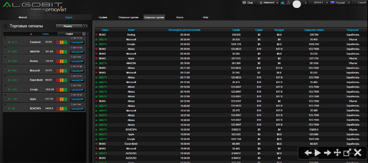
Task: Sort by the Актив column header
Action: 131,30
